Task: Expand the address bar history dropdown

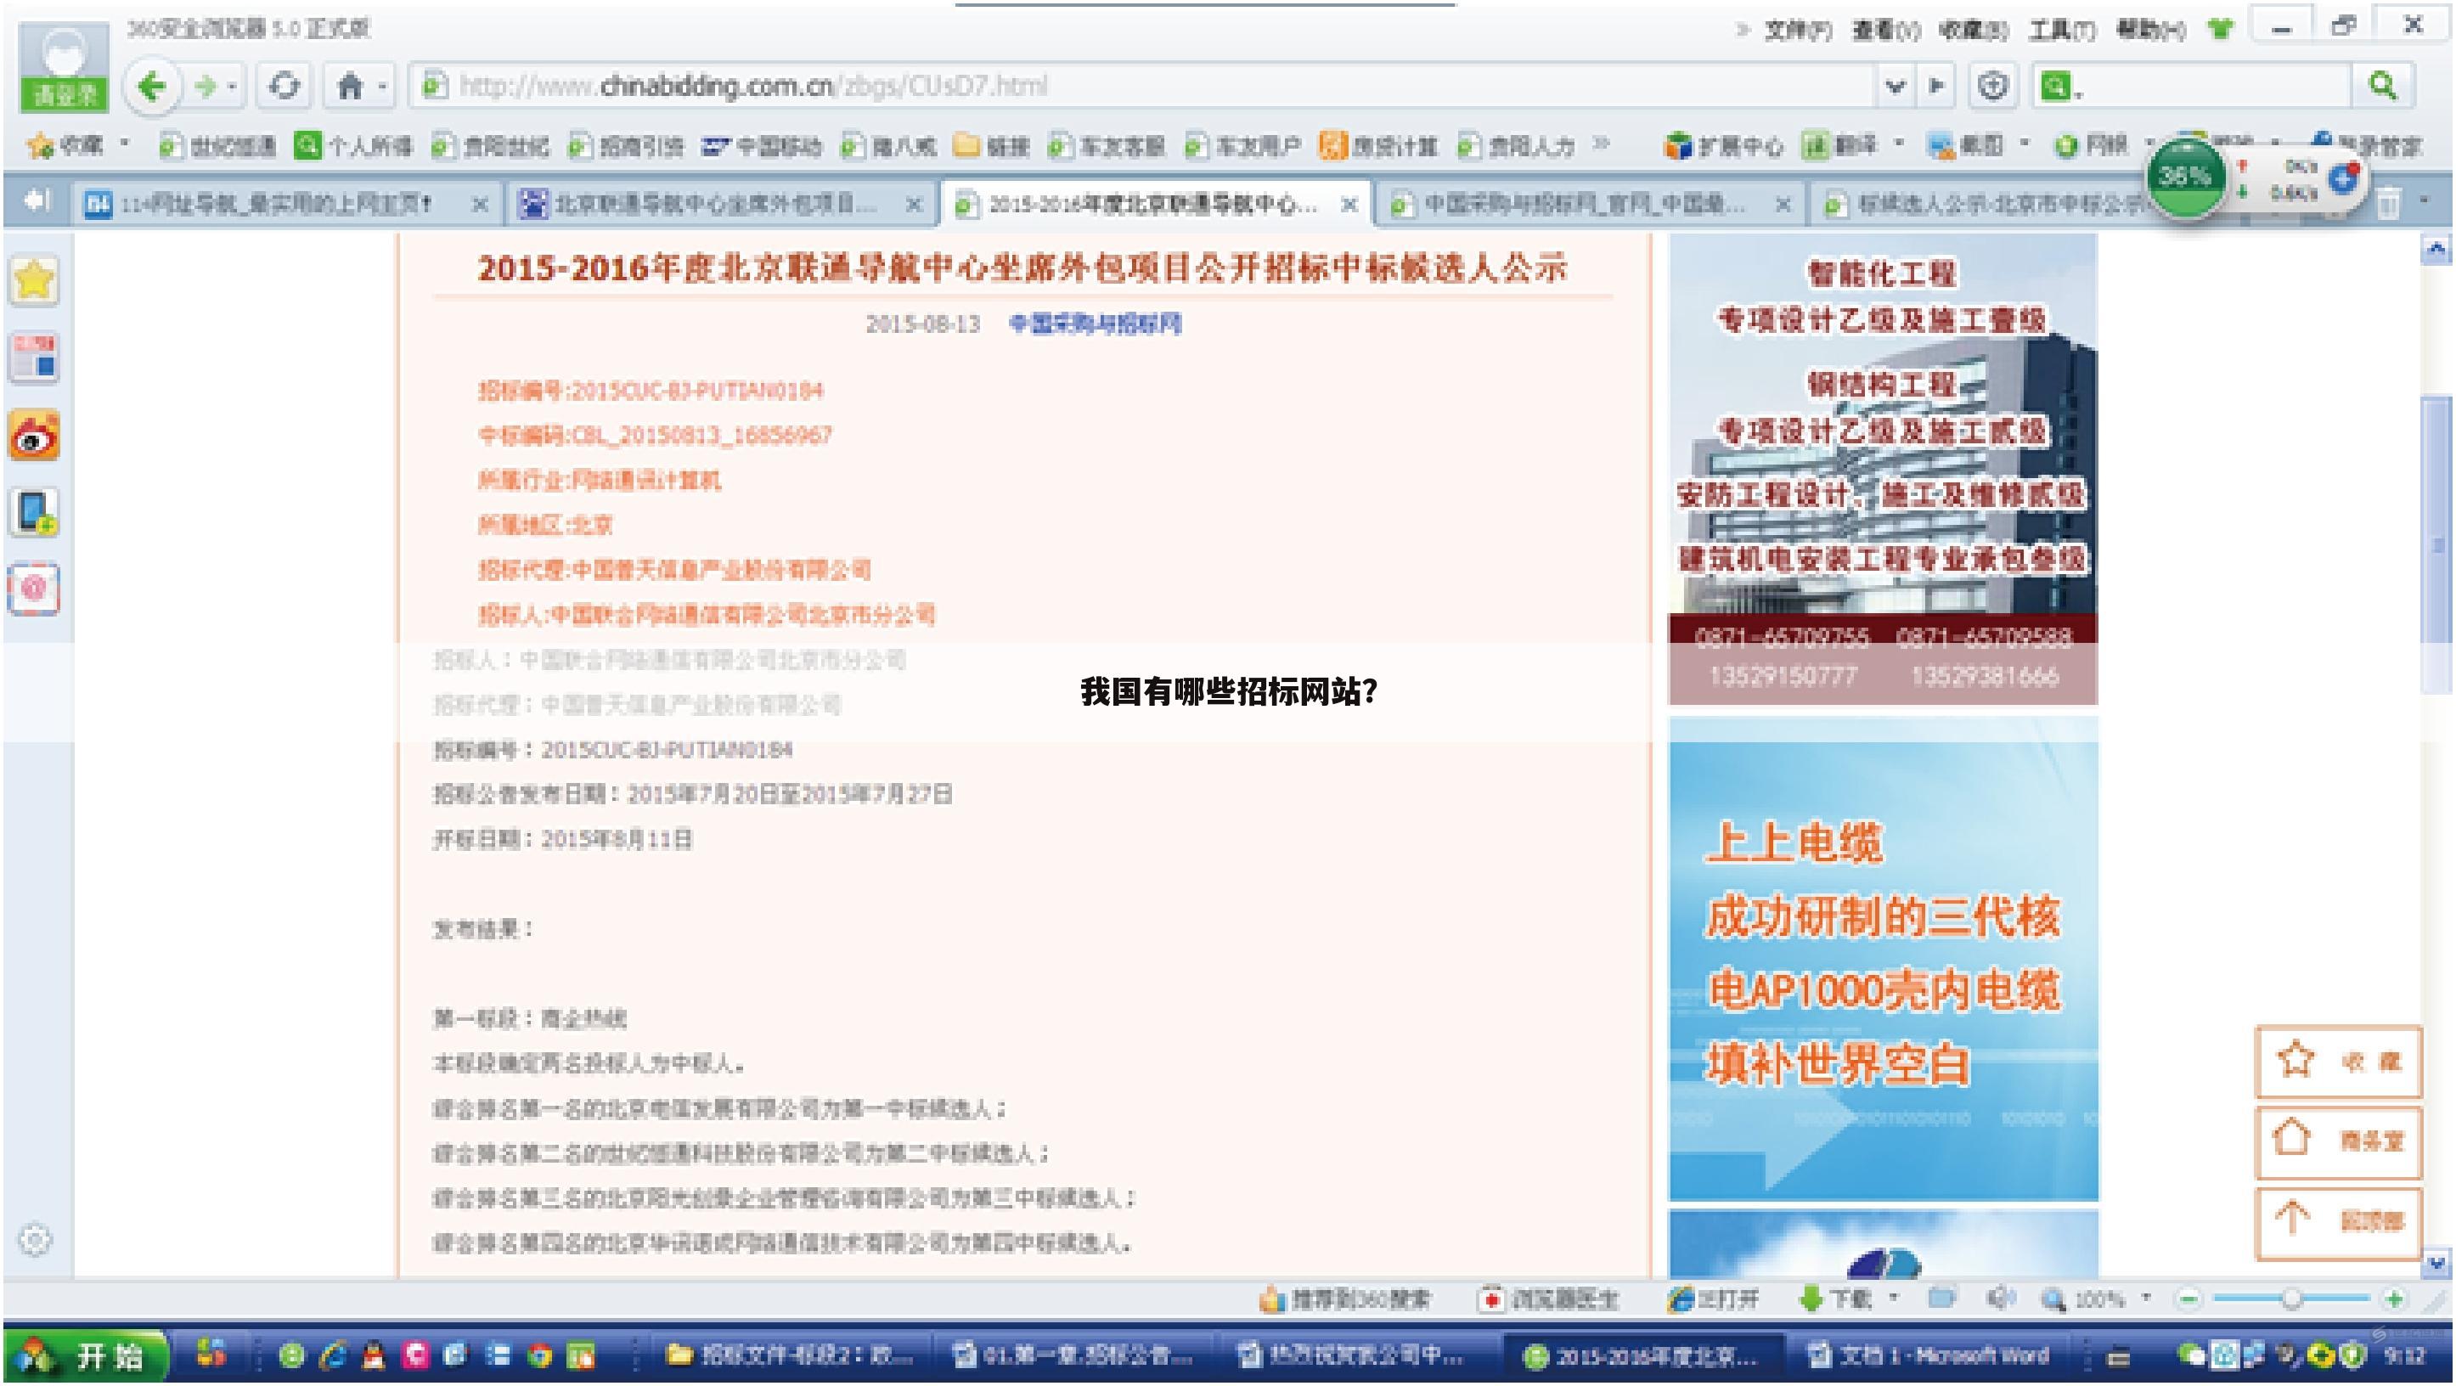Action: (1894, 86)
